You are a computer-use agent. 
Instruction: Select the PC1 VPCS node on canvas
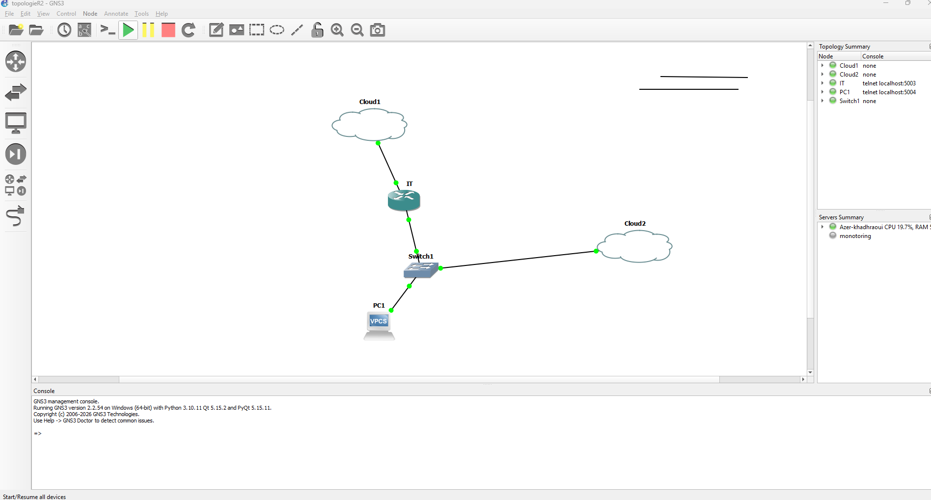[379, 326]
